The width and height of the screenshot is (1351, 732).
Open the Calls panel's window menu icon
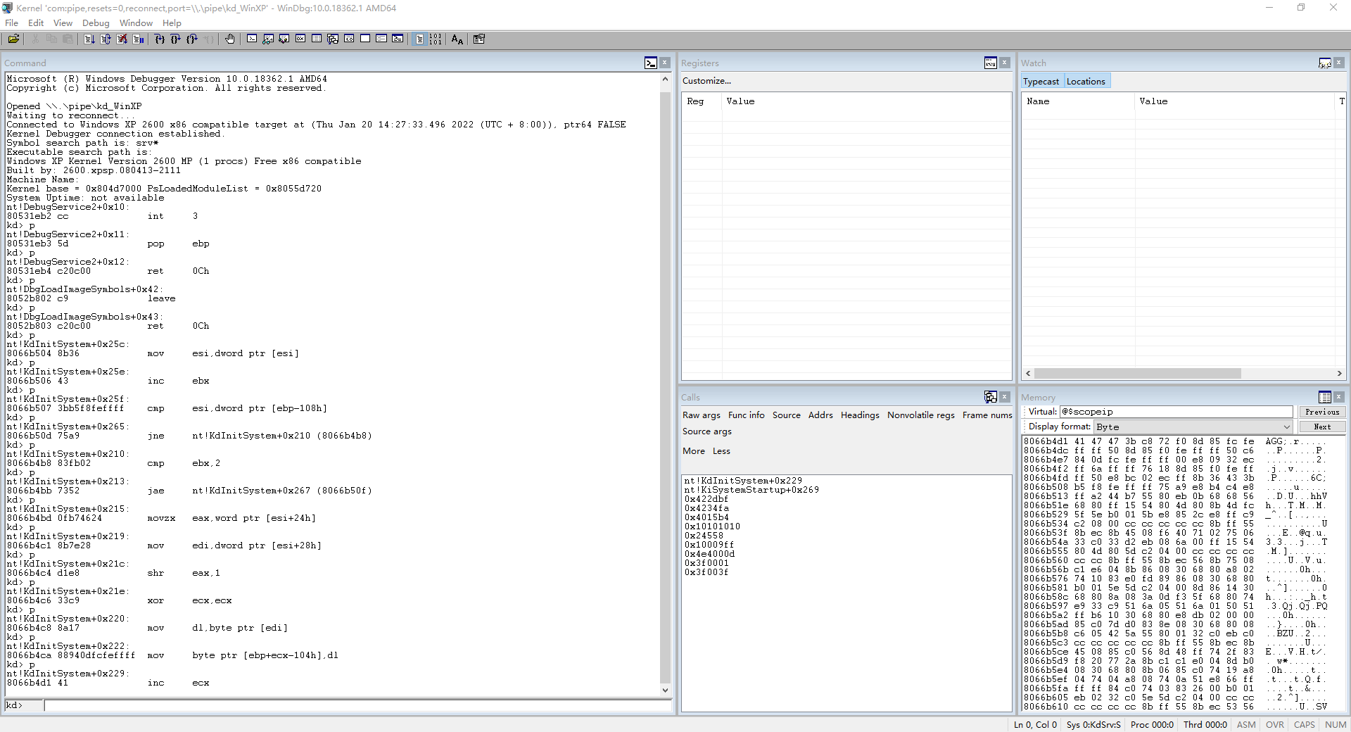991,397
